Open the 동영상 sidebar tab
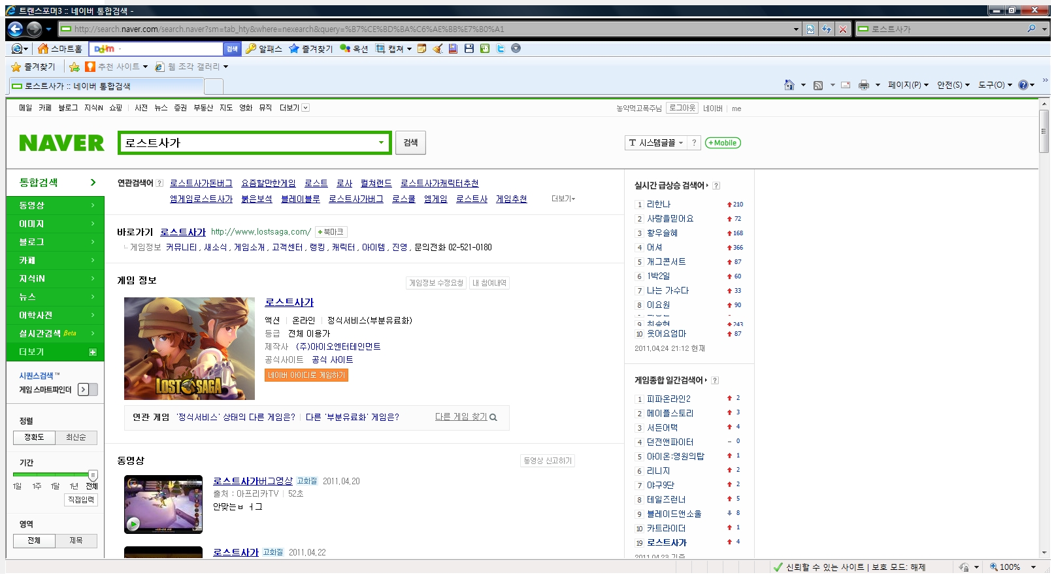Image resolution: width=1056 pixels, height=579 pixels. pyautogui.click(x=55, y=205)
